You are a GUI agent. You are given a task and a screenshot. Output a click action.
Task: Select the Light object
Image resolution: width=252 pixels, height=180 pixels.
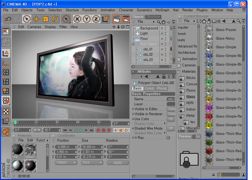[x=144, y=33]
